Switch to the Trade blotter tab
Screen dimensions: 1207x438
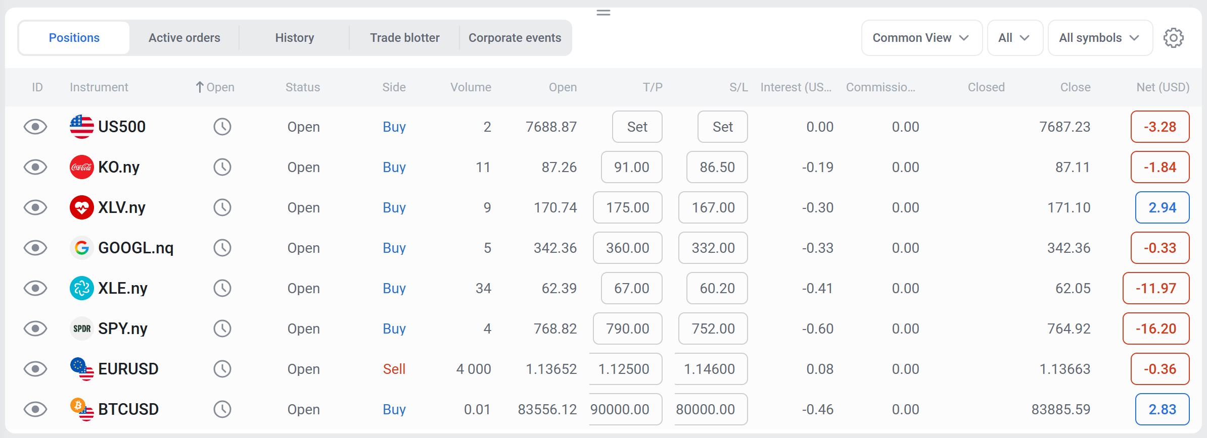coord(405,38)
